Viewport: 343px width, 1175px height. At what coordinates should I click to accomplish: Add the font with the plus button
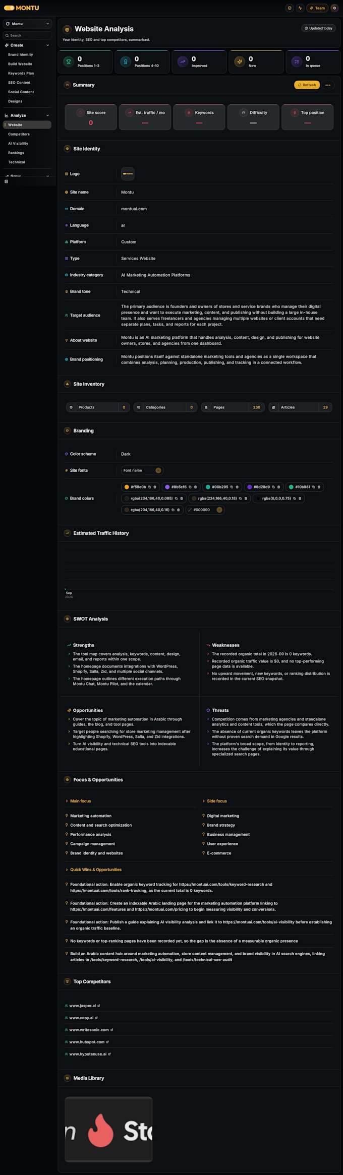point(158,470)
